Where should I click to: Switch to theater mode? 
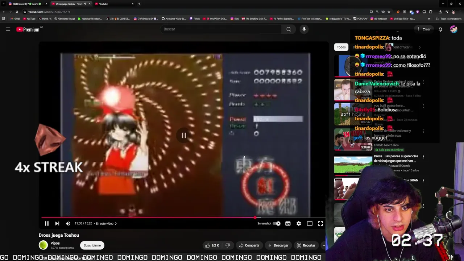310,224
